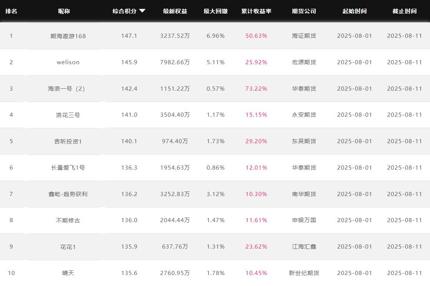Select the return rate 25.92%
The height and width of the screenshot is (286, 430).
pyautogui.click(x=256, y=62)
